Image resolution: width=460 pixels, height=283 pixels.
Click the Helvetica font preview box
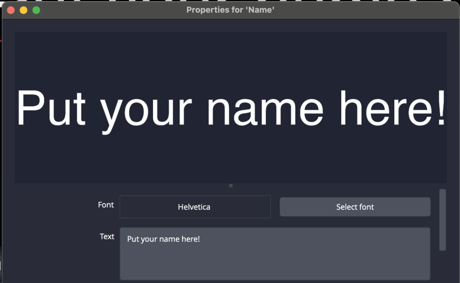[195, 207]
